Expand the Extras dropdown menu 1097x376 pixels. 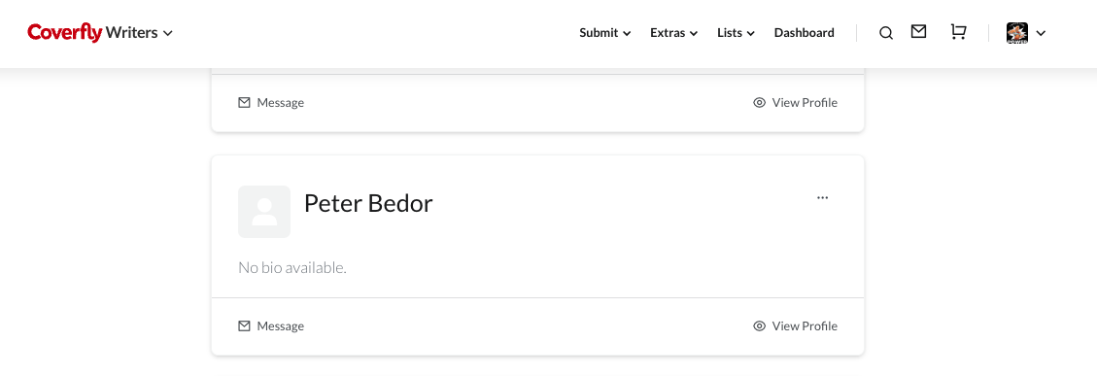673,33
